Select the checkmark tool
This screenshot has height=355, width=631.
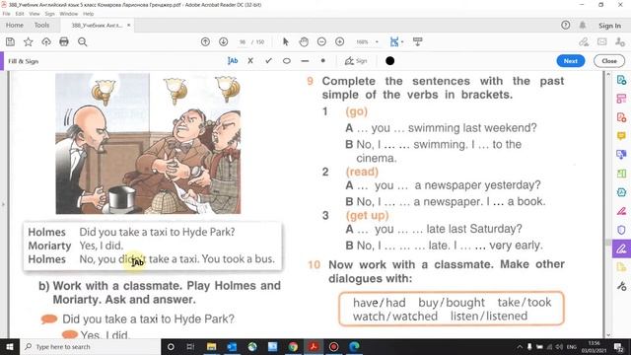click(x=268, y=61)
